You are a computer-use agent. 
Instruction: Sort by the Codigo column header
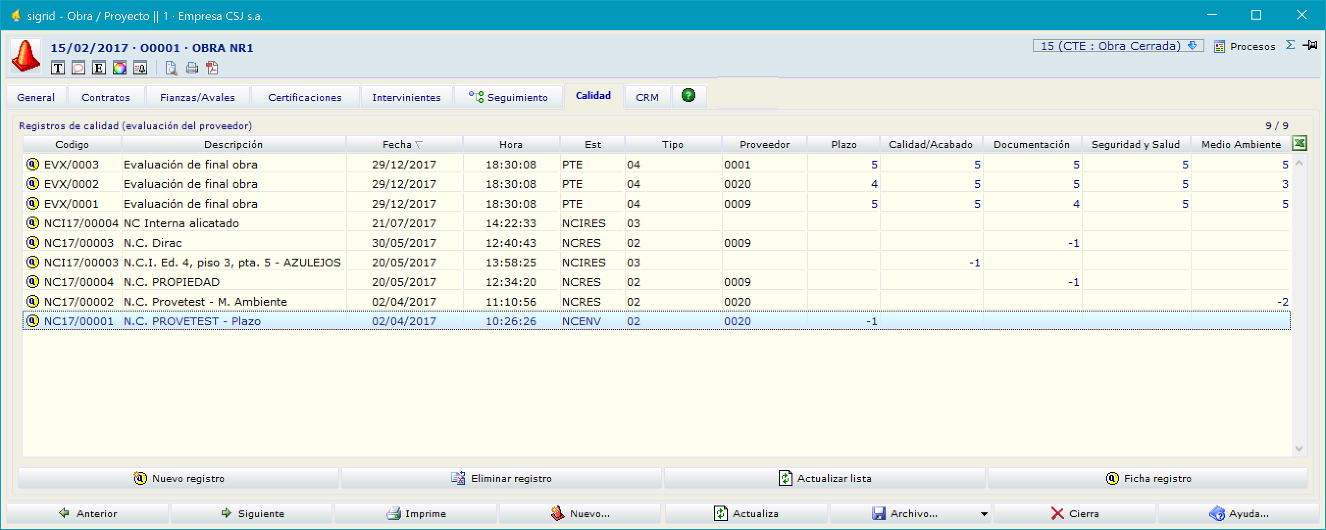point(72,145)
